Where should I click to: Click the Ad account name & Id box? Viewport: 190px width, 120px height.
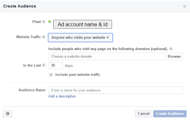[83, 24]
